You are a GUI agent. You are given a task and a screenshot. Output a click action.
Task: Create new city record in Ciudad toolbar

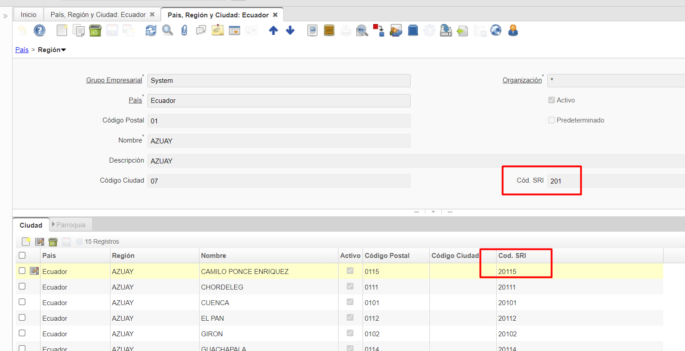(x=26, y=241)
